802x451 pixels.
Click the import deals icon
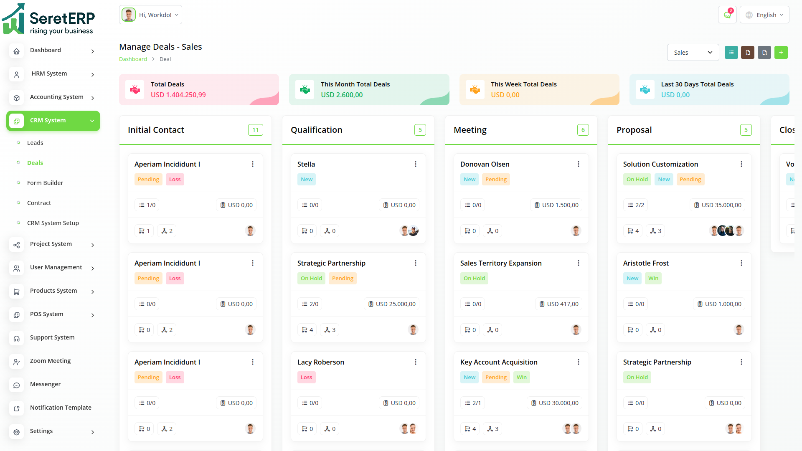coord(748,53)
